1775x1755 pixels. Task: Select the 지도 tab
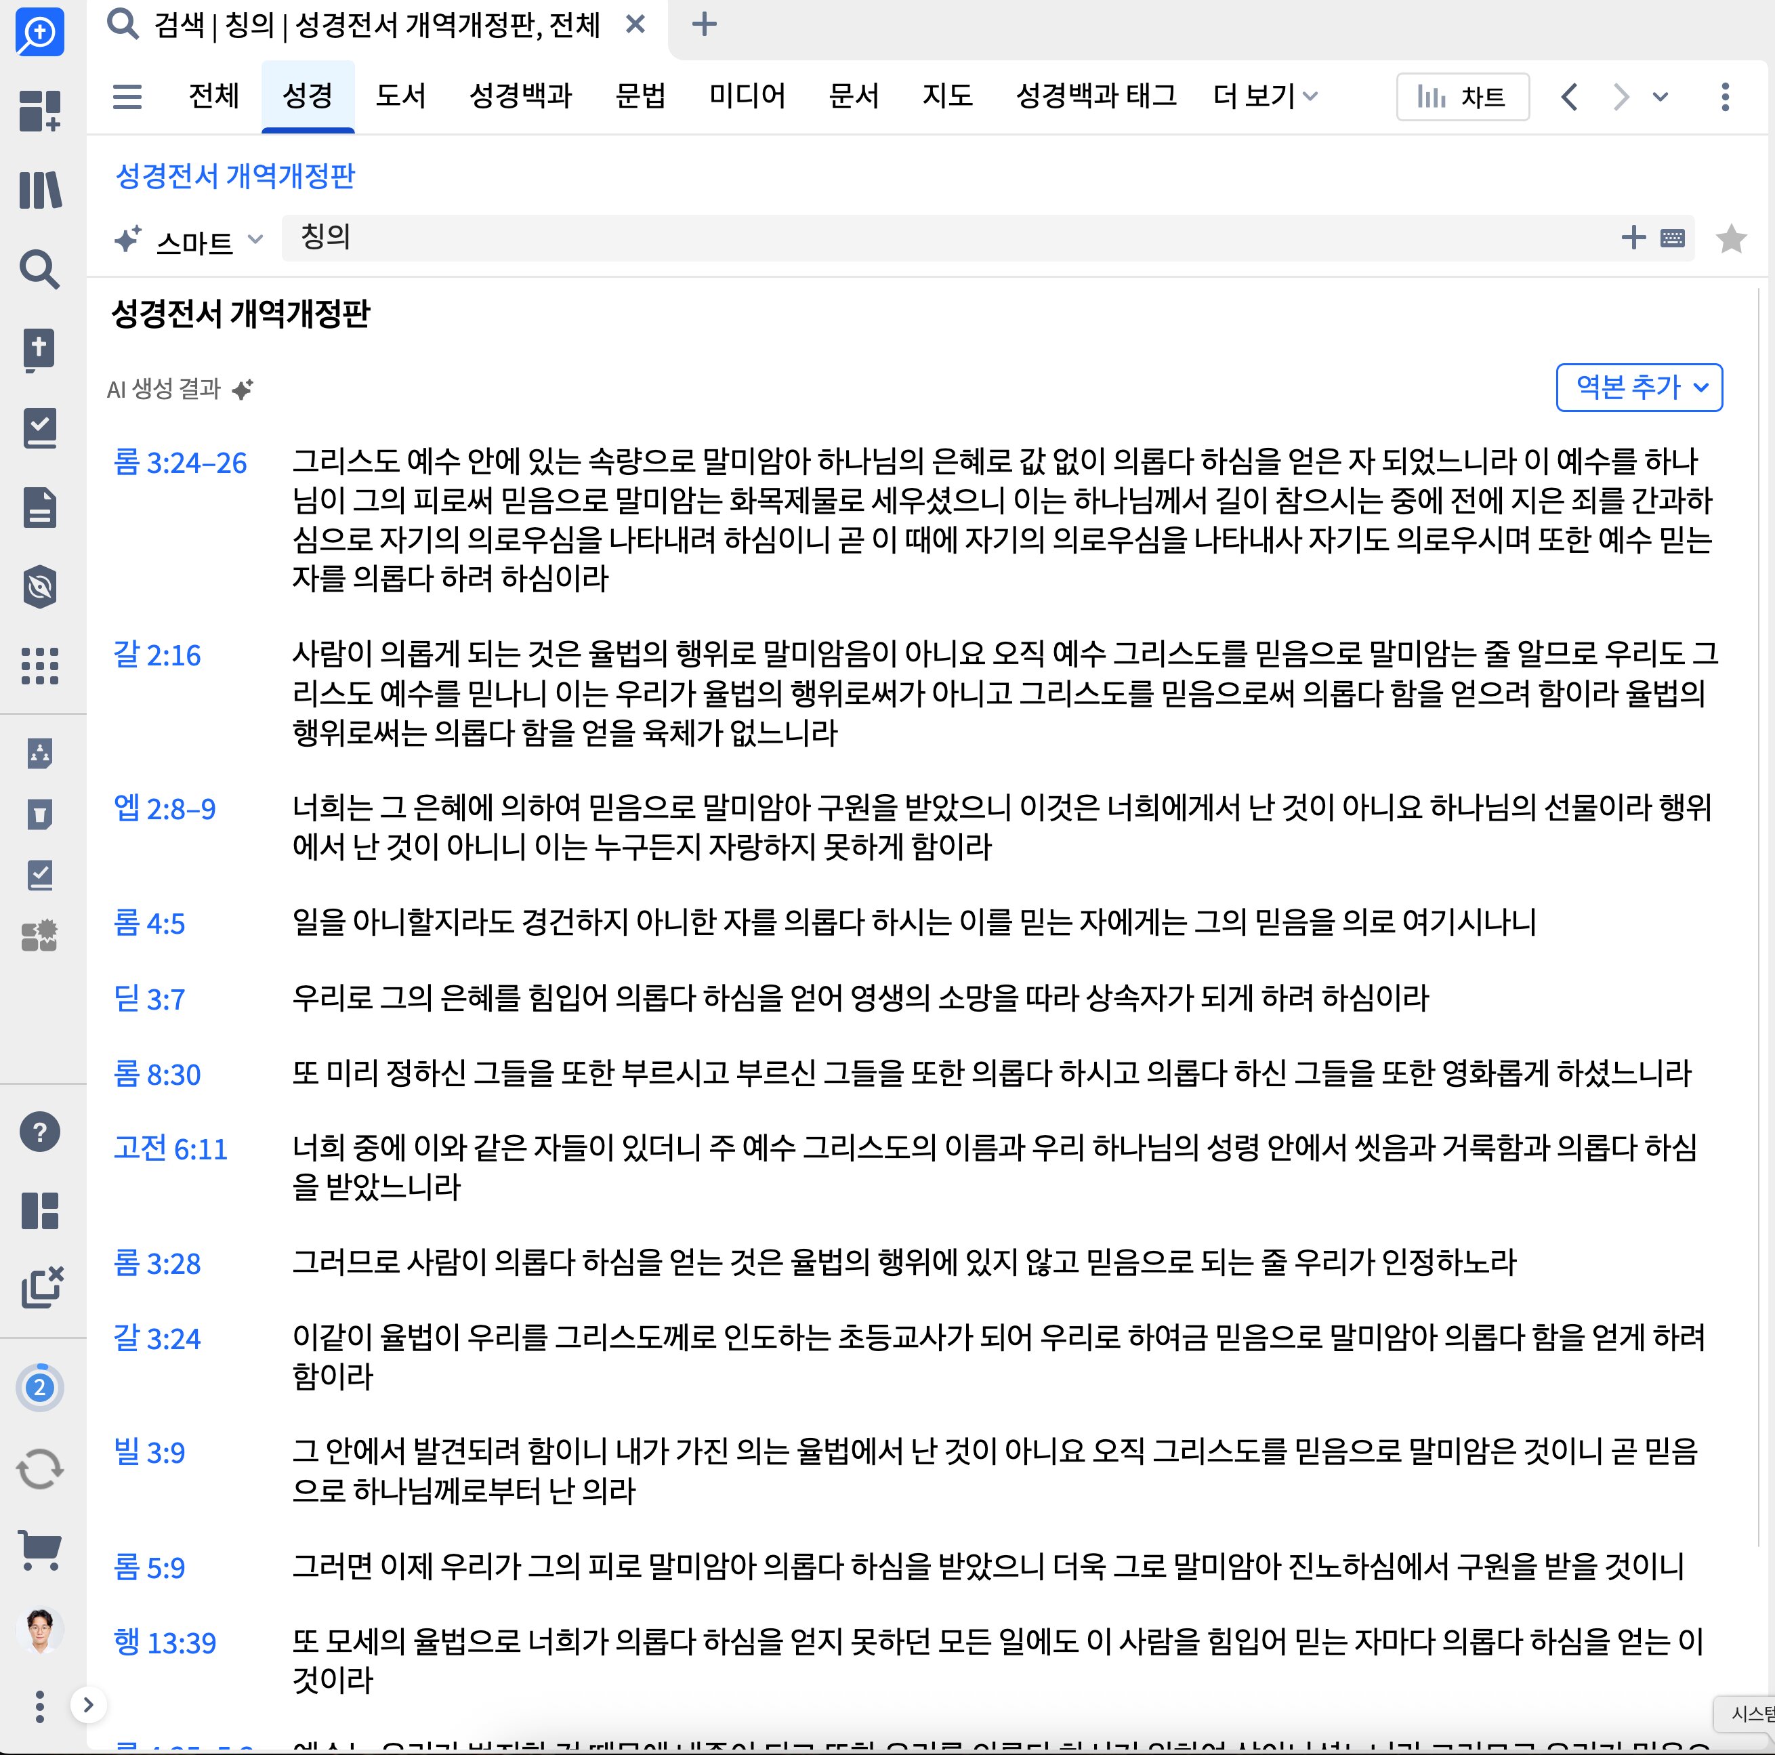pyautogui.click(x=948, y=96)
